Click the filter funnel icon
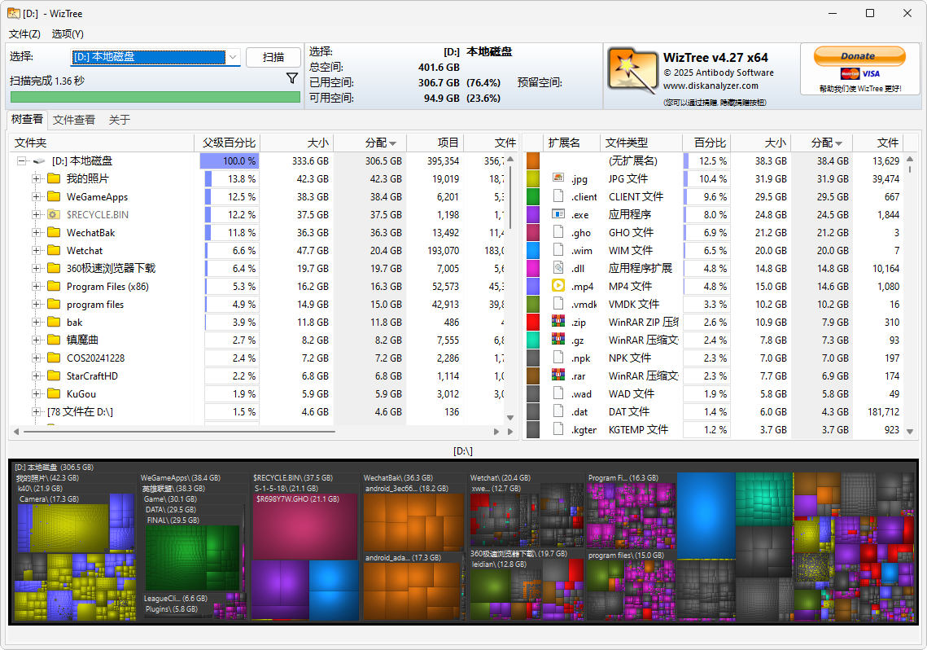 [x=292, y=79]
